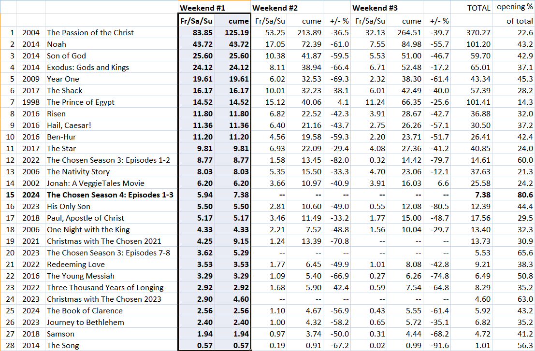Image resolution: width=535 pixels, height=351 pixels.
Task: Click 'The Young Messiah' cell
Action: point(111,276)
